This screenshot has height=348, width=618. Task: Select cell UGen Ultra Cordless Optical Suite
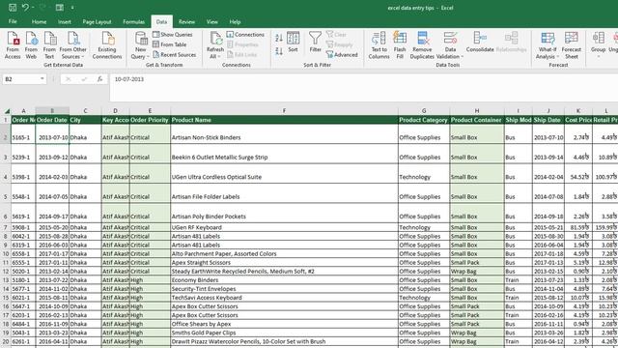[x=284, y=174]
